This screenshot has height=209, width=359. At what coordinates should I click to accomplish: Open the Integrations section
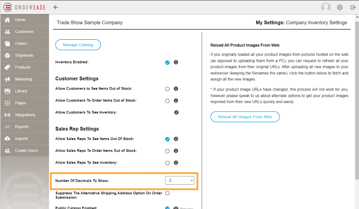coord(25,115)
